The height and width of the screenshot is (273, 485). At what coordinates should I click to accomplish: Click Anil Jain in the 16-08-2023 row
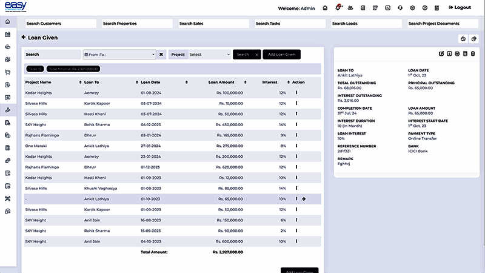tap(92, 220)
